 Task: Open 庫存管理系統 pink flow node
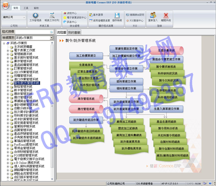tap(86, 99)
